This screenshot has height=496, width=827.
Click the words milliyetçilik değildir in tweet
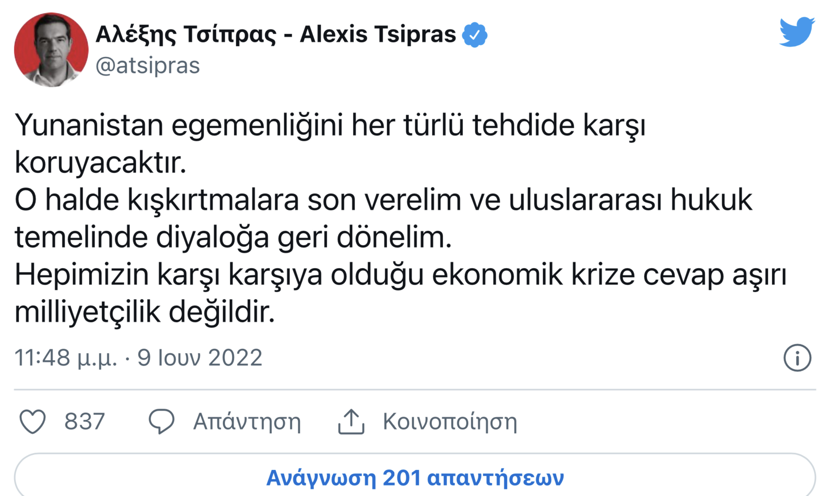tap(145, 312)
